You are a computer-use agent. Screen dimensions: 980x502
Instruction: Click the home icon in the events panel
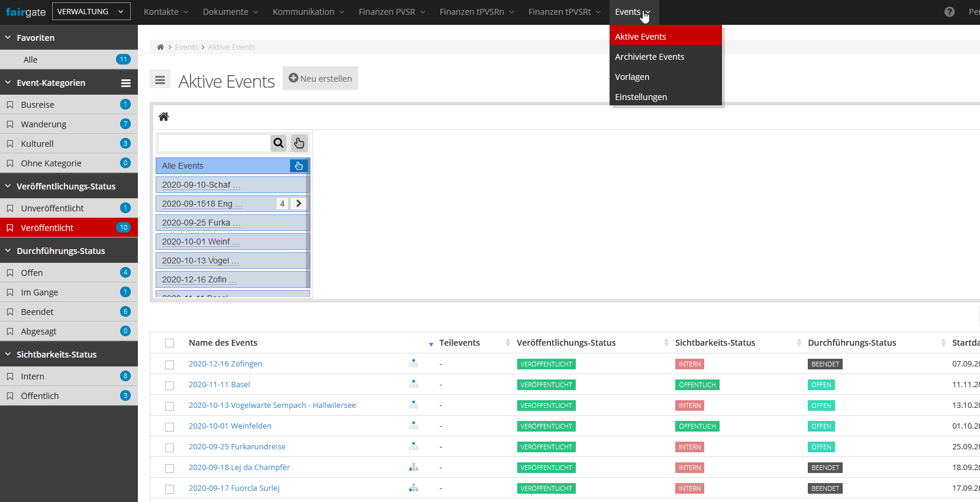pos(164,117)
